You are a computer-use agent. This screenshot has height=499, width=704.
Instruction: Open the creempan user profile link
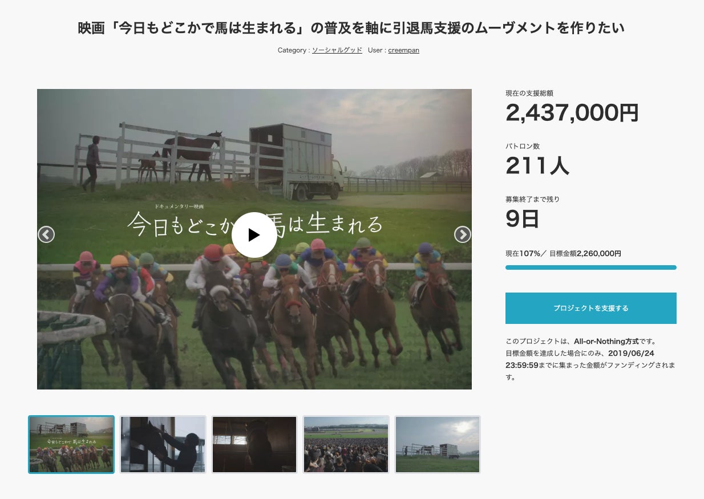click(x=404, y=50)
